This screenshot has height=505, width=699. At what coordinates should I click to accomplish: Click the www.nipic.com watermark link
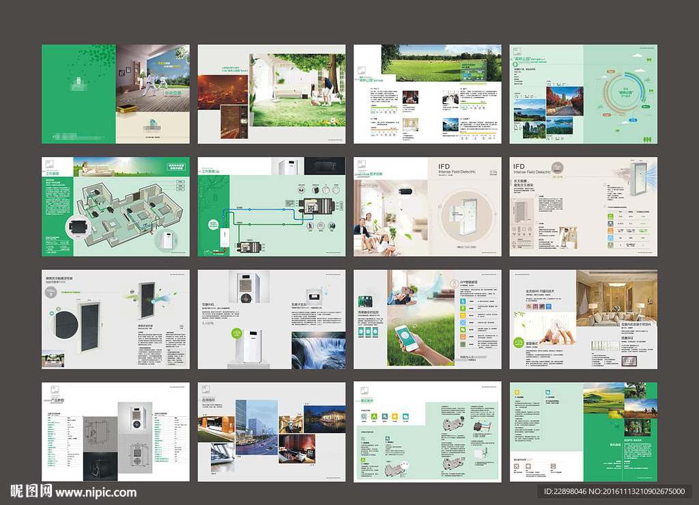coord(96,492)
